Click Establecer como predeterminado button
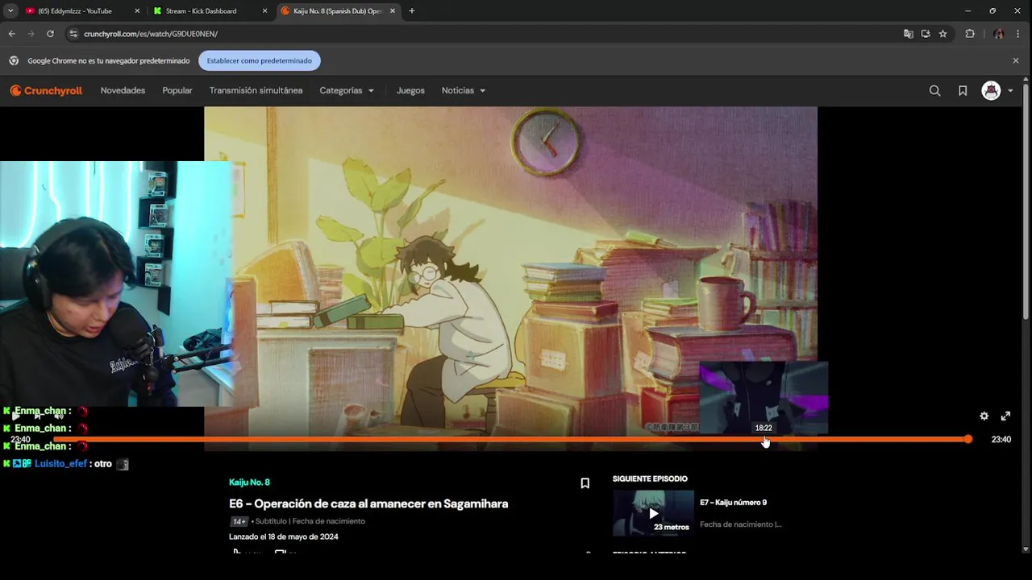The width and height of the screenshot is (1032, 580). click(x=260, y=60)
